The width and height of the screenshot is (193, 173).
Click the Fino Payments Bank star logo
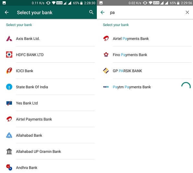click(x=106, y=55)
